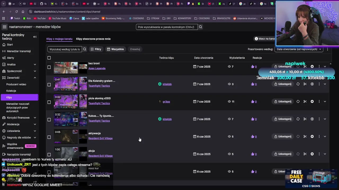This screenshot has width=339, height=190.
Task: Click circular refresh icon for Dla Kolendry clip
Action: click(298, 84)
